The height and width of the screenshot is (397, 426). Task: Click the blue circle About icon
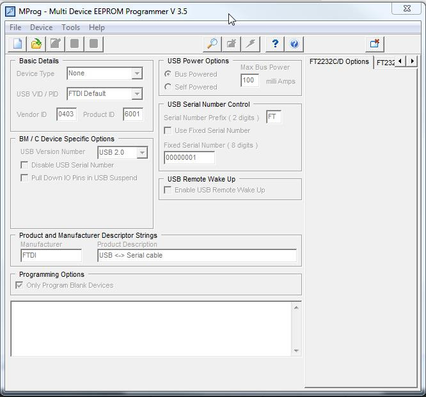click(294, 43)
